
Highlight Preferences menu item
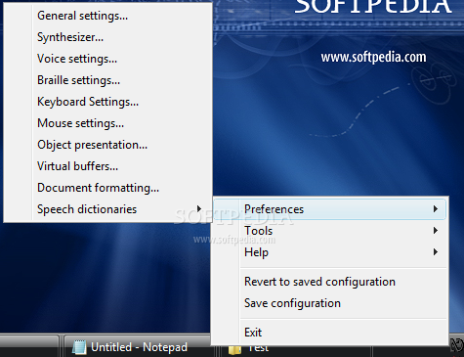point(329,209)
